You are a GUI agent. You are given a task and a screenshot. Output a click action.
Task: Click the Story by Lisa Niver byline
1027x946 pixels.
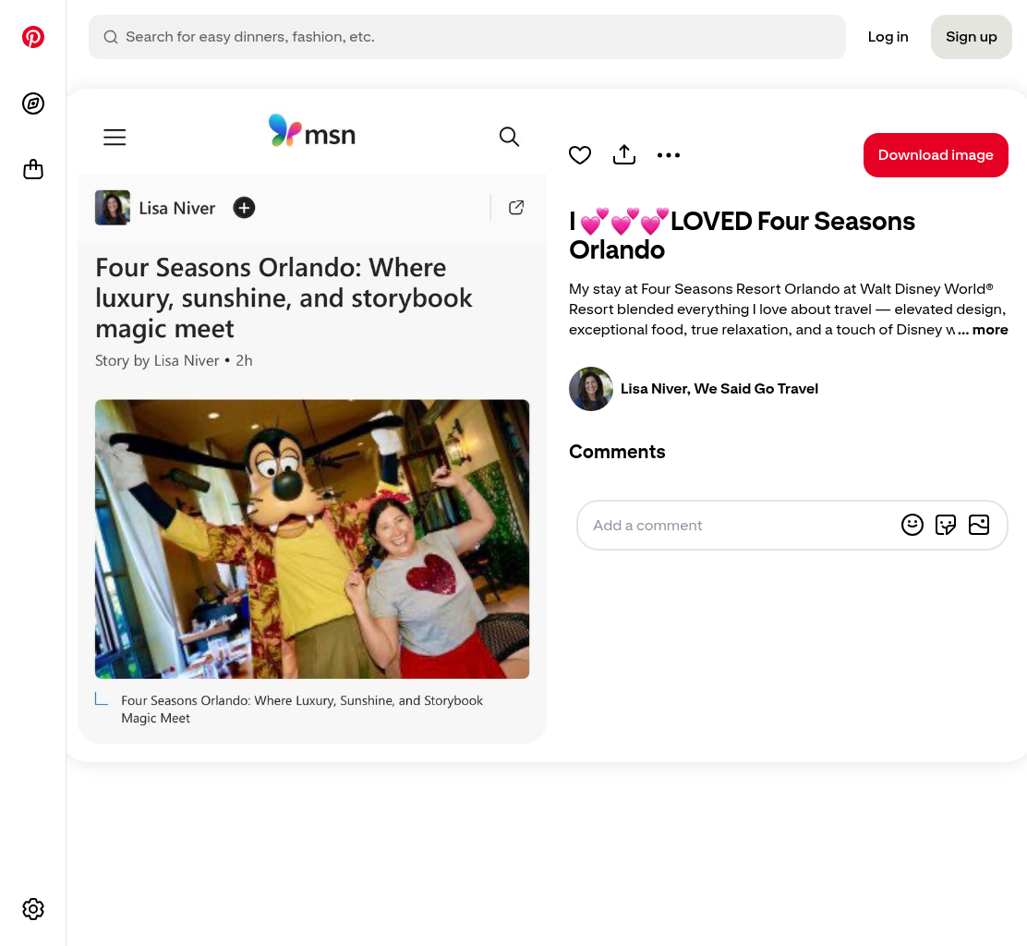click(x=174, y=361)
